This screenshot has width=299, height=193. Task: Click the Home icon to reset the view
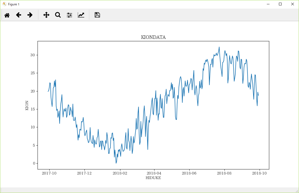click(7, 15)
